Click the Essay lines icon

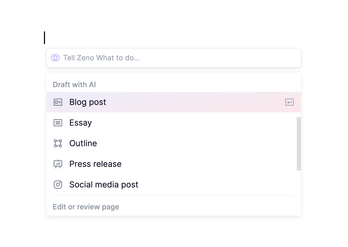(58, 123)
